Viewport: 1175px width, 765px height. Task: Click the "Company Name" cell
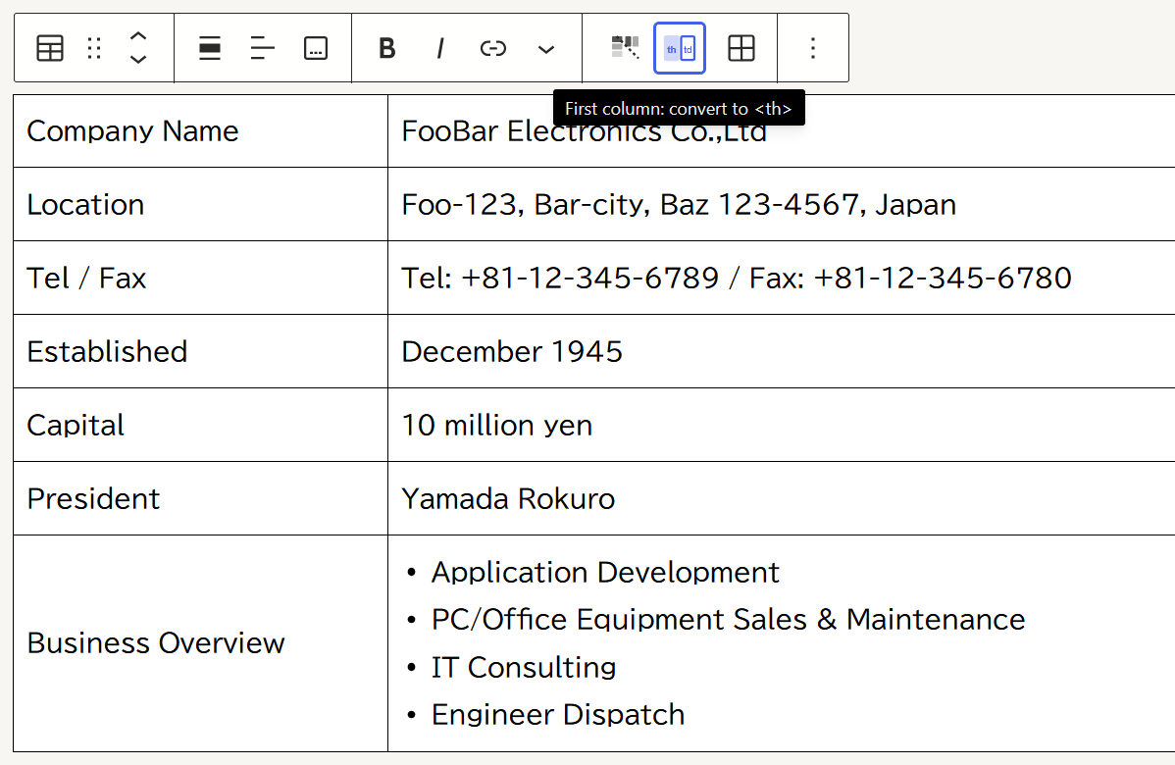coord(201,131)
